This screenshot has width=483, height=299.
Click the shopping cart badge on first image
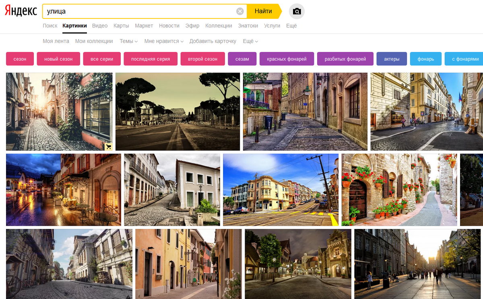pos(108,146)
